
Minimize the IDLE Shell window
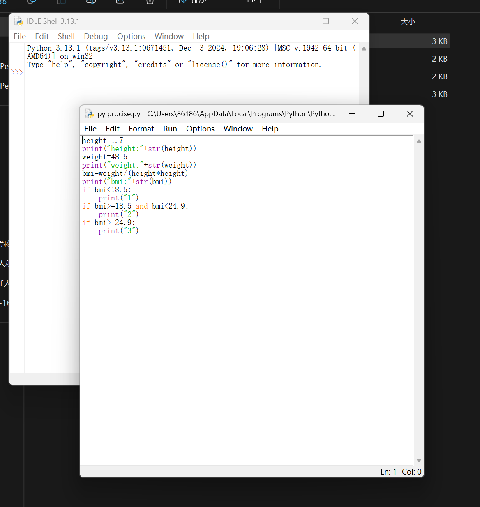tap(298, 21)
